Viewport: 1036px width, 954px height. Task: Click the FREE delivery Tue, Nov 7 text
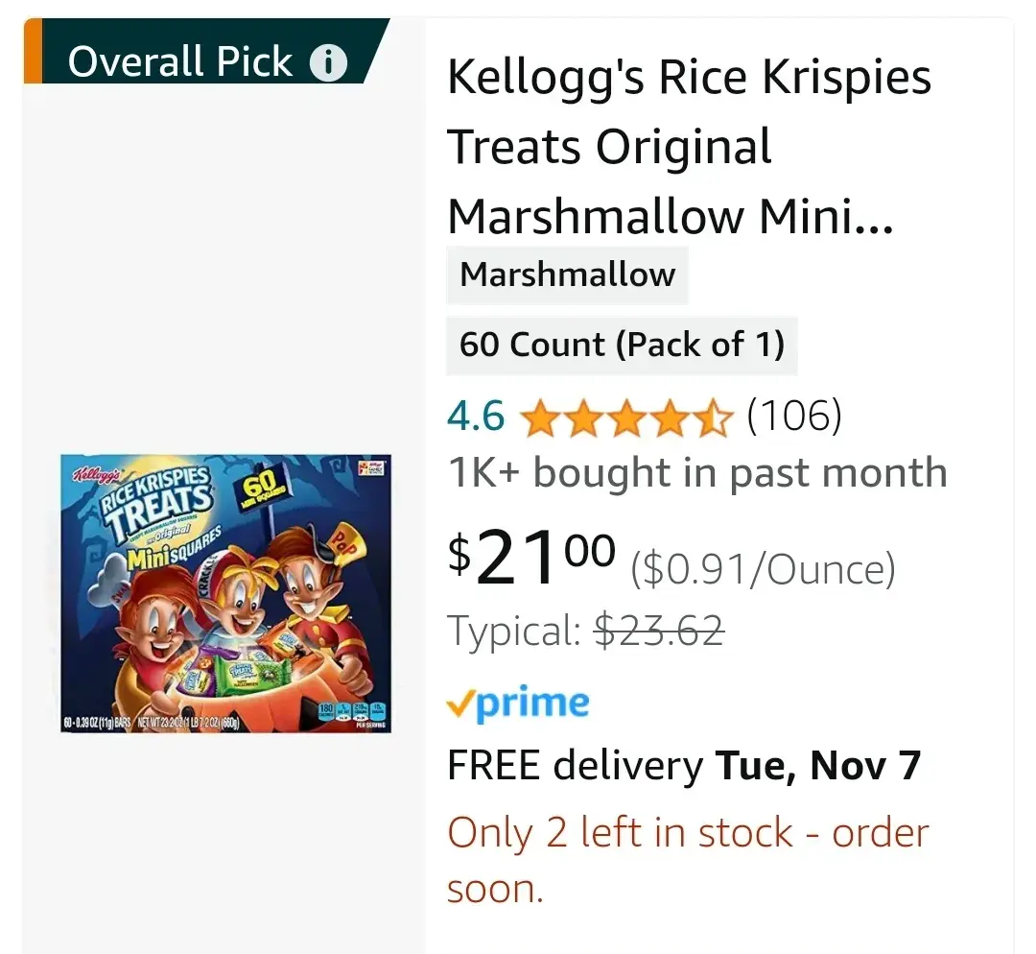point(684,766)
